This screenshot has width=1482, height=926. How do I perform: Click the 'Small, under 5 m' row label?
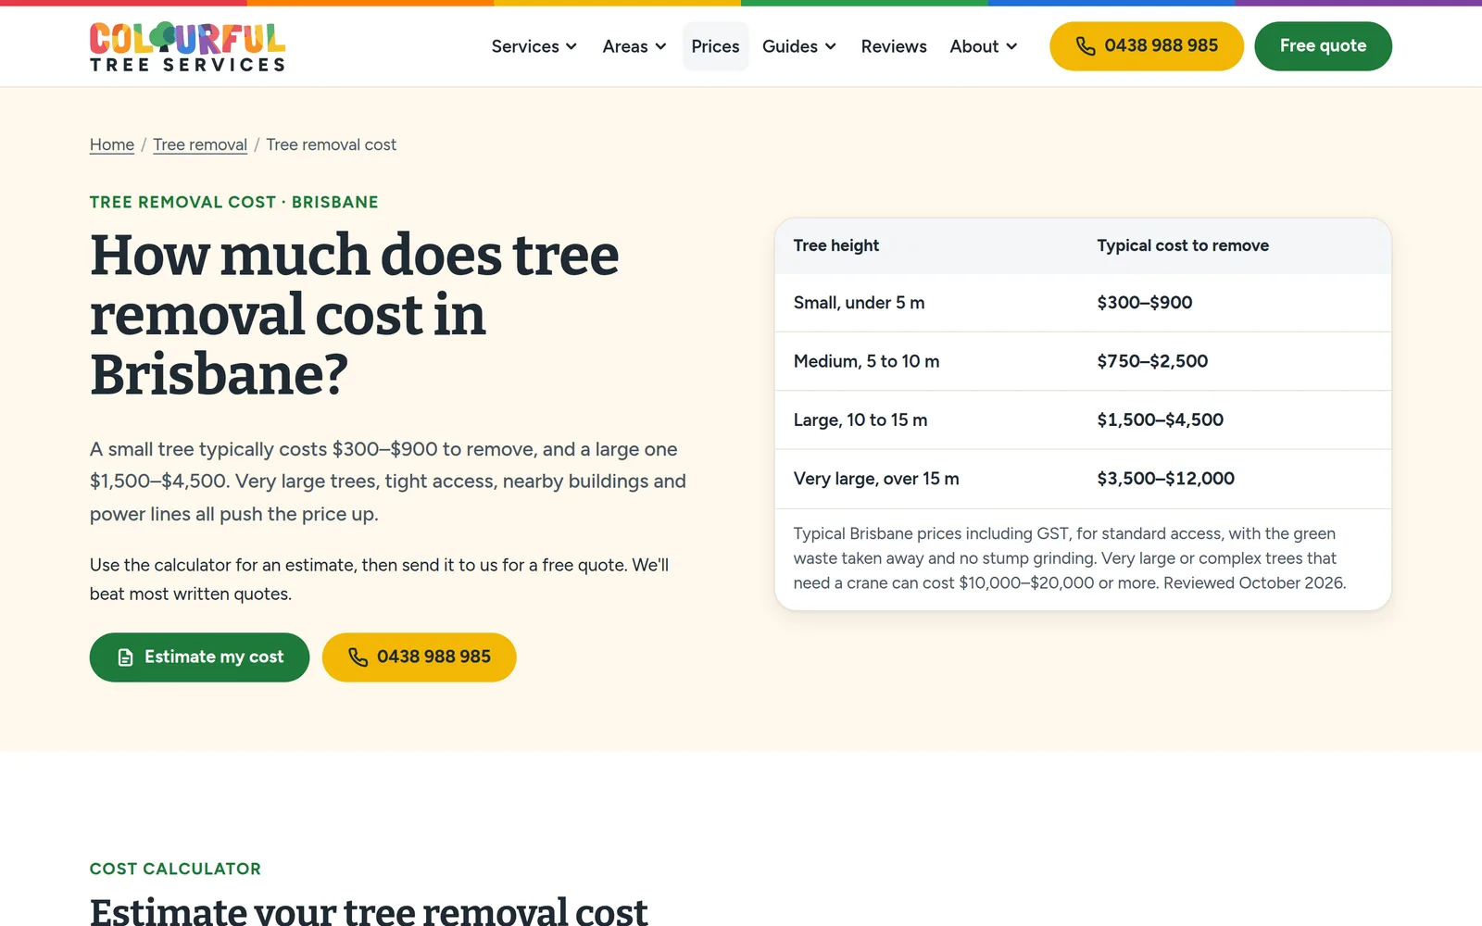coord(859,303)
